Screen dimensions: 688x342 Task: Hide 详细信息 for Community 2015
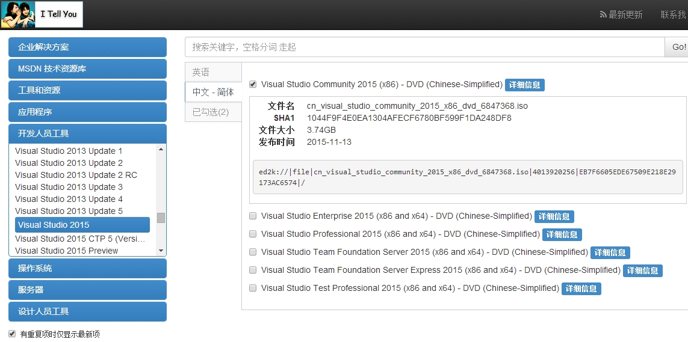(x=525, y=85)
